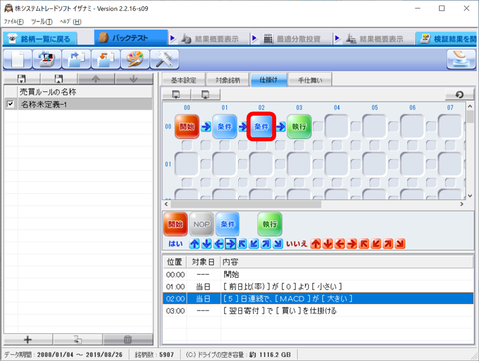
Task: Select list row 02:00 MACD condition
Action: (318, 299)
